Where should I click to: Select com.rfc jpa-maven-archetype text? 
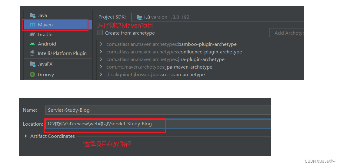tap(159, 67)
